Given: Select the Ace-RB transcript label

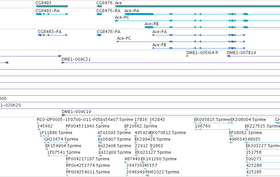Looking at the screenshot, I should (151, 24).
